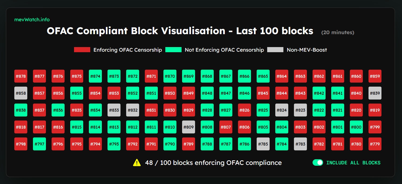Select gray block #839
This screenshot has height=184, width=402.
[375, 93]
